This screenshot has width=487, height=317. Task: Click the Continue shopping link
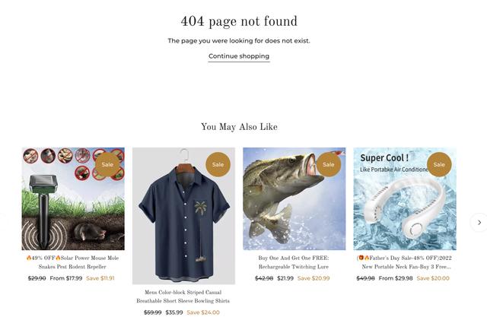click(x=238, y=56)
